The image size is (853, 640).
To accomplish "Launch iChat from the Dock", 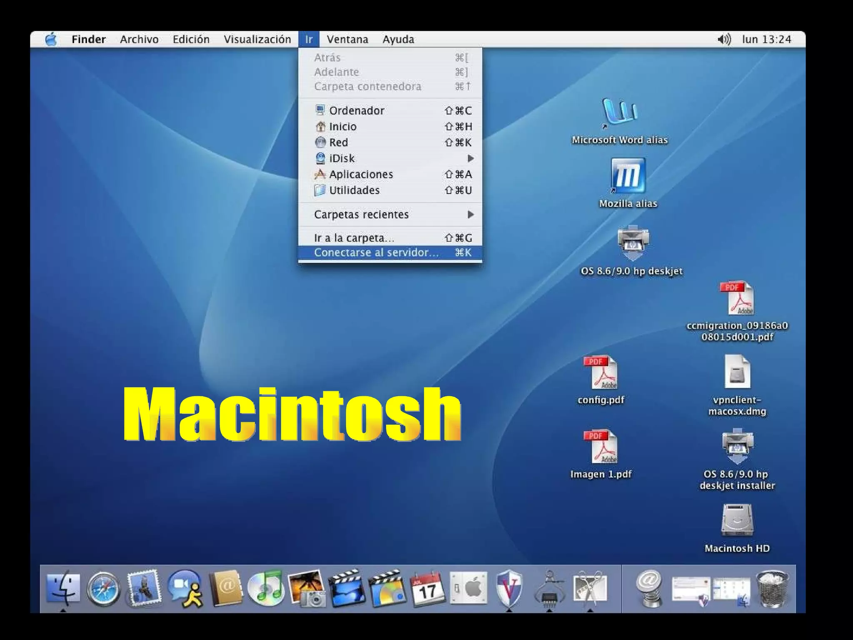I will point(185,589).
